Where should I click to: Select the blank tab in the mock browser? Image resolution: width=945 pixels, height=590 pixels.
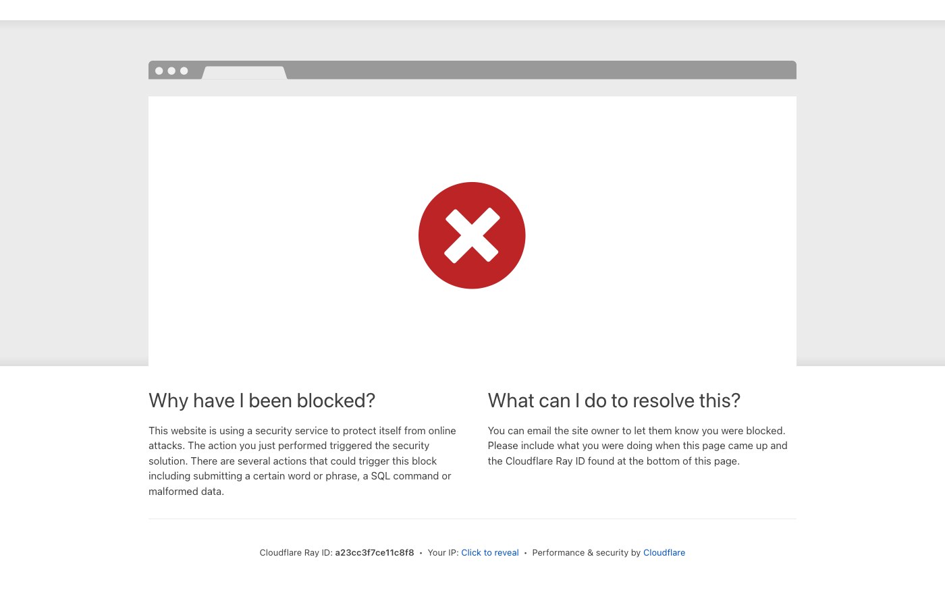click(x=244, y=73)
